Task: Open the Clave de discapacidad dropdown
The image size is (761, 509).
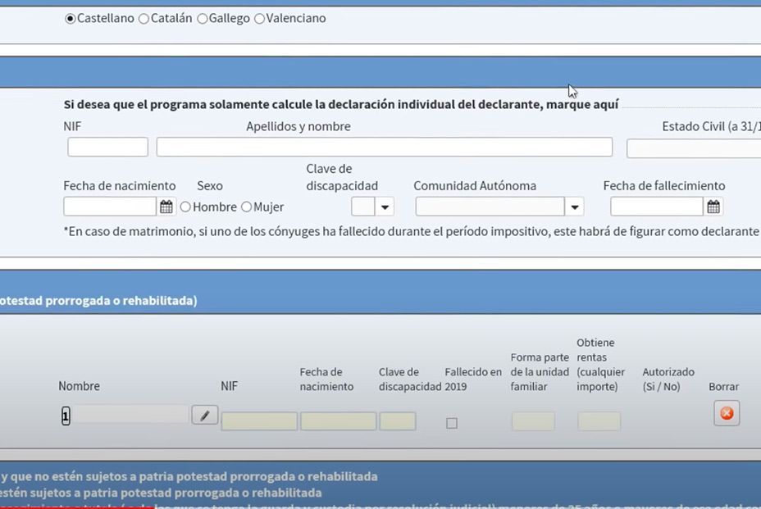Action: coord(384,206)
